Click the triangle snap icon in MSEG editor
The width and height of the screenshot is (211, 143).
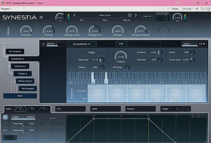click(x=193, y=116)
